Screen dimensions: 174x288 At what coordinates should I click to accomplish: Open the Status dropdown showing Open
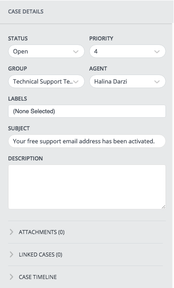click(46, 51)
